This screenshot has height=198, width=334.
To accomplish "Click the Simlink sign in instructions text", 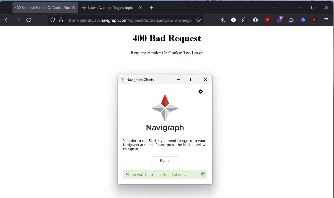I will pos(164,145).
